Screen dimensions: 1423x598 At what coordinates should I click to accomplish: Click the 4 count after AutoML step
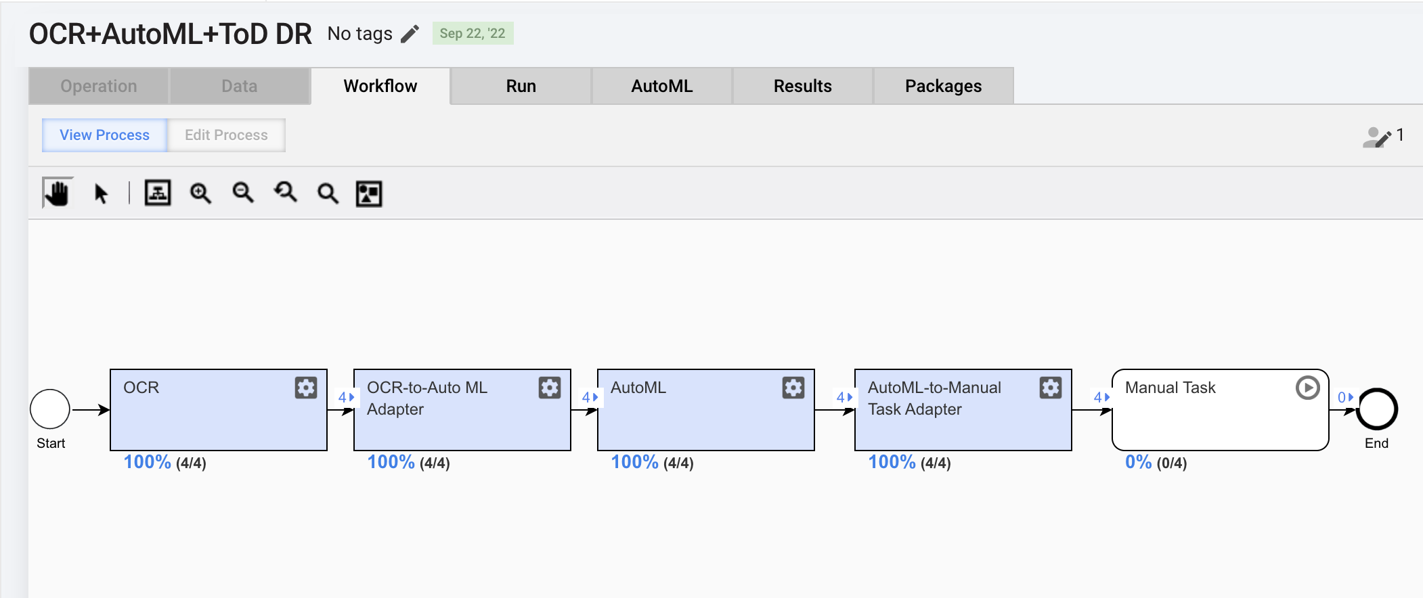point(844,397)
